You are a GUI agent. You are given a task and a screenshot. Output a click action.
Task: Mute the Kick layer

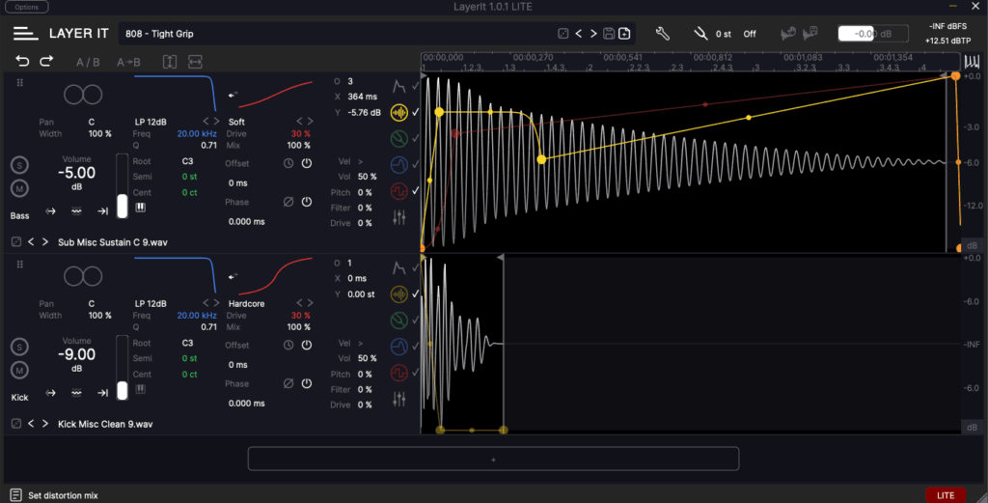click(x=19, y=371)
